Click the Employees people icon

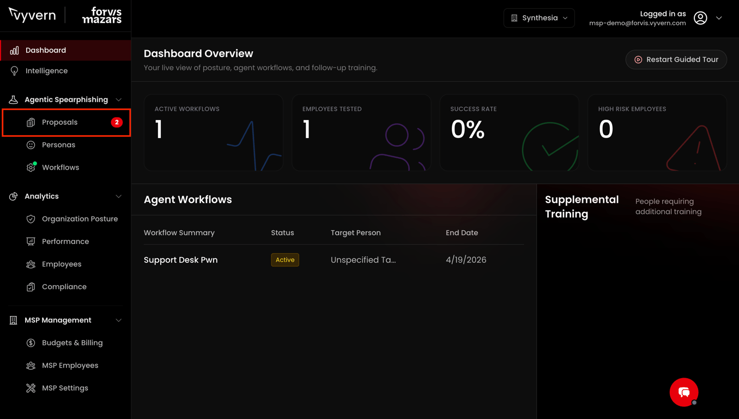coord(31,264)
